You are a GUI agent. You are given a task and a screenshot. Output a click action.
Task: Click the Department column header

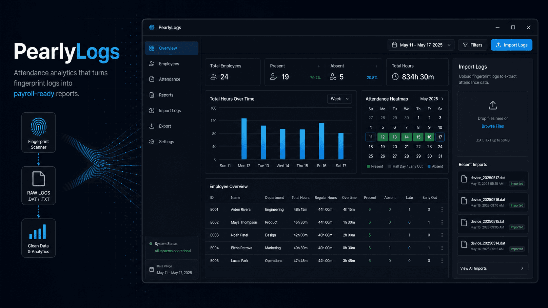coord(274,198)
